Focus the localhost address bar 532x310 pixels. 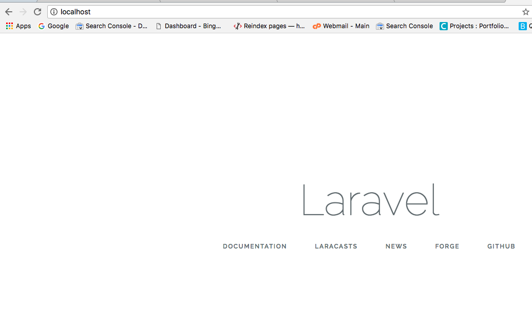click(289, 12)
